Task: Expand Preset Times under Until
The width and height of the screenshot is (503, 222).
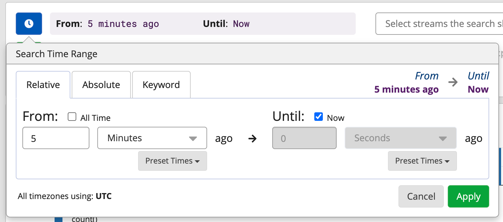Action: tap(422, 161)
